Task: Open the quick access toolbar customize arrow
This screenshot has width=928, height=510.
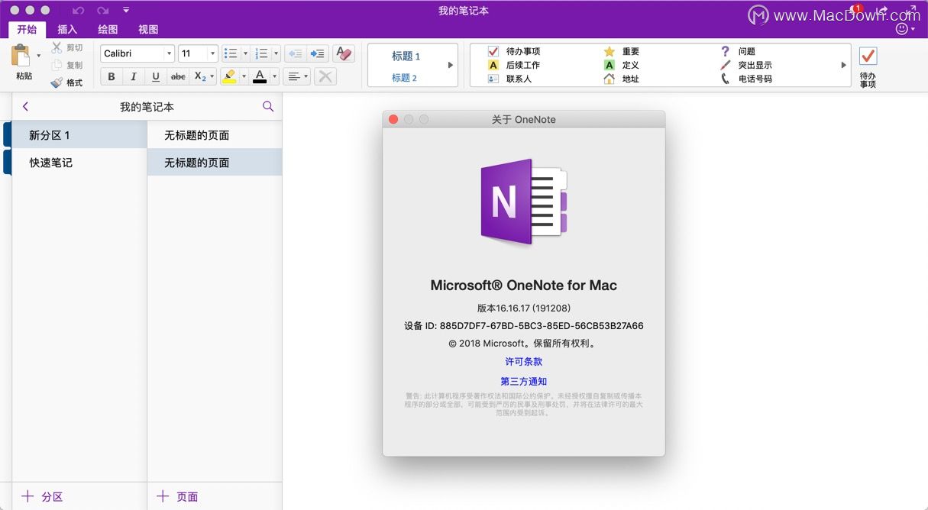Action: click(126, 11)
